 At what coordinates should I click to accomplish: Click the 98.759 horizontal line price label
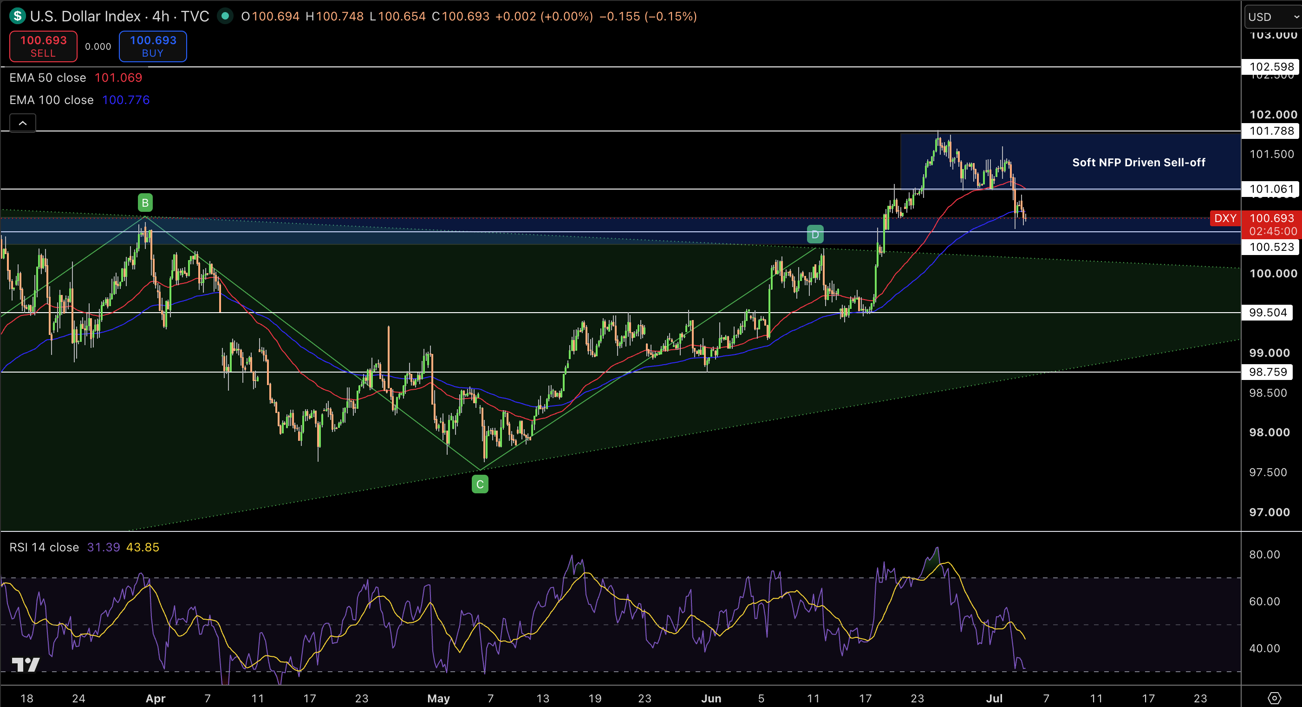[1268, 372]
